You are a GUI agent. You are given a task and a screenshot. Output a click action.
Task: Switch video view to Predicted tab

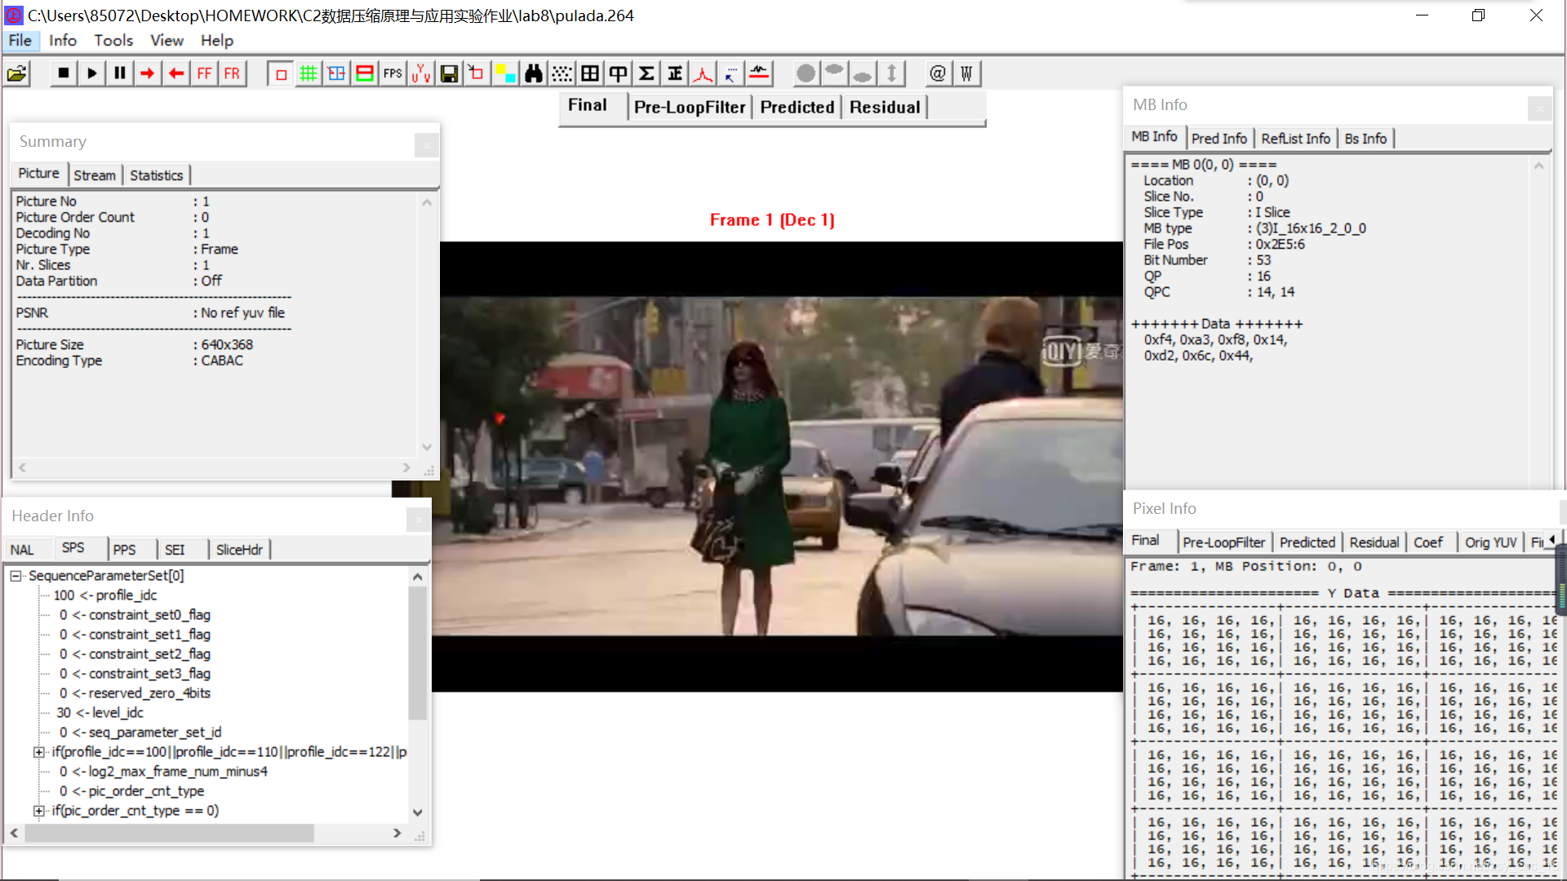797,107
